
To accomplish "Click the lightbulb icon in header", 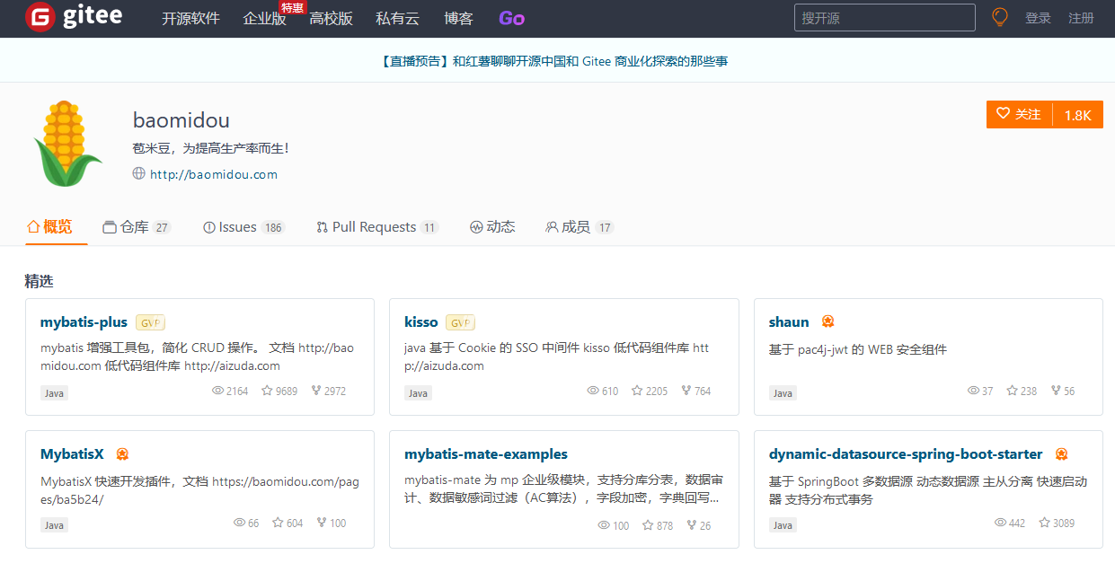I will tap(1000, 17).
